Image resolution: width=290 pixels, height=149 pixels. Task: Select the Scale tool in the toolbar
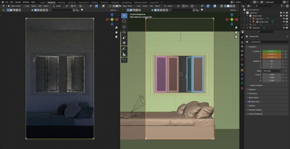(x=124, y=38)
